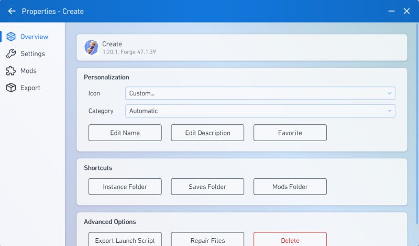Screen dimensions: 419x246
Task: Click the Mods puzzle piece icon
Action: [x=11, y=71]
